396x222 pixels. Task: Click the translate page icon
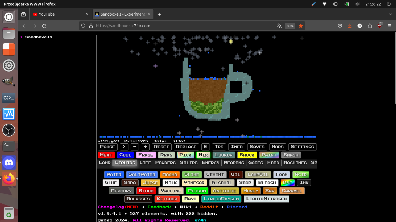(279, 26)
